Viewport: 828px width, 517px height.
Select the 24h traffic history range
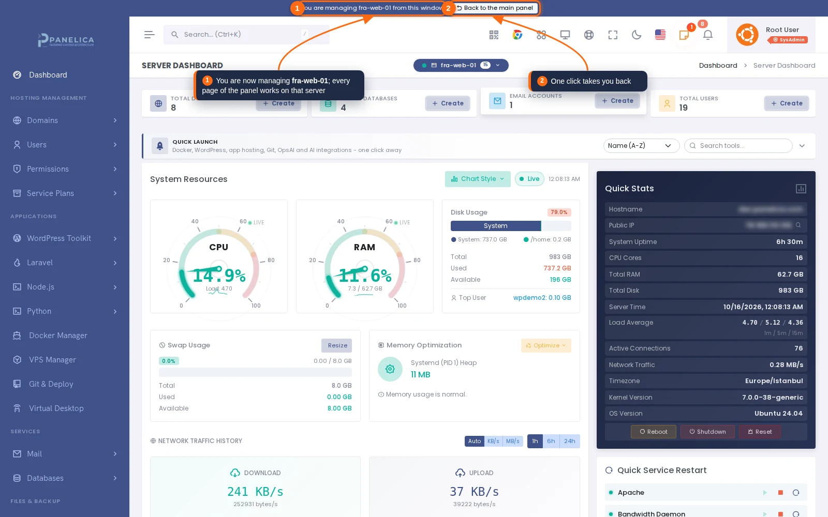click(x=570, y=441)
